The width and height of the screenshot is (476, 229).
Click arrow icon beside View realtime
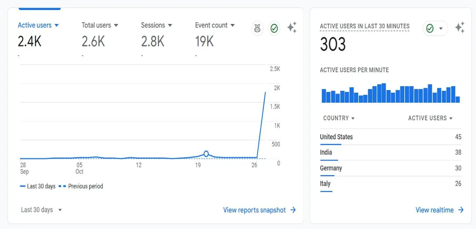coord(461,210)
